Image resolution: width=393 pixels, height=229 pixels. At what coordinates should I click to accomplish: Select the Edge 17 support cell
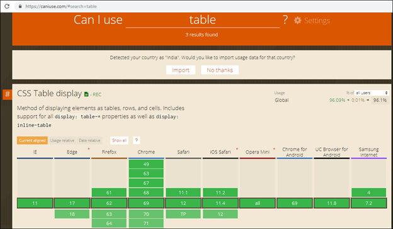point(72,203)
